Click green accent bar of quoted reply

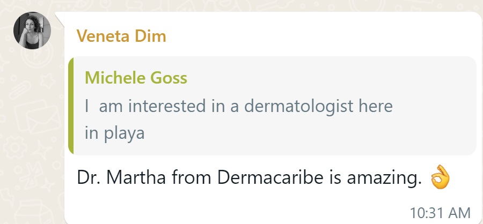pos(70,106)
